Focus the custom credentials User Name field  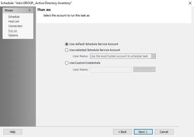pos(111,70)
